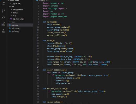Click line number 8 in the gutter
This screenshot has height=104, width=136.
pyautogui.click(x=39, y=22)
